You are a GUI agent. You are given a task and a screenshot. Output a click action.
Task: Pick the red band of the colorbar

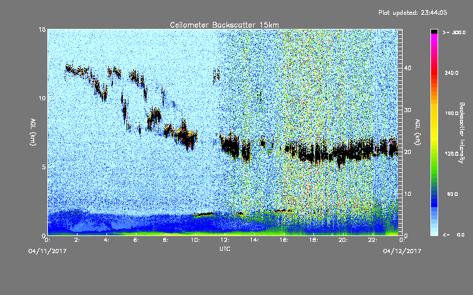click(434, 72)
